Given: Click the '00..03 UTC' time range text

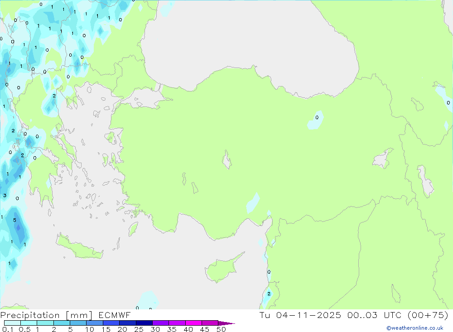Looking at the screenshot, I should click(374, 315).
